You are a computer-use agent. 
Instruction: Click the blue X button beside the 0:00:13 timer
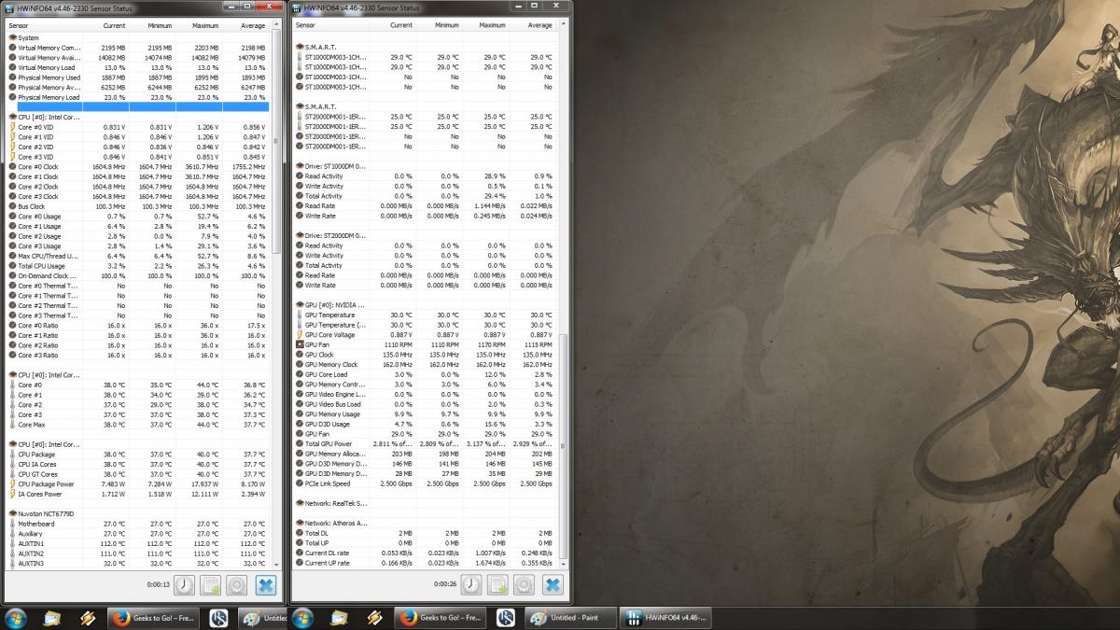pos(266,585)
